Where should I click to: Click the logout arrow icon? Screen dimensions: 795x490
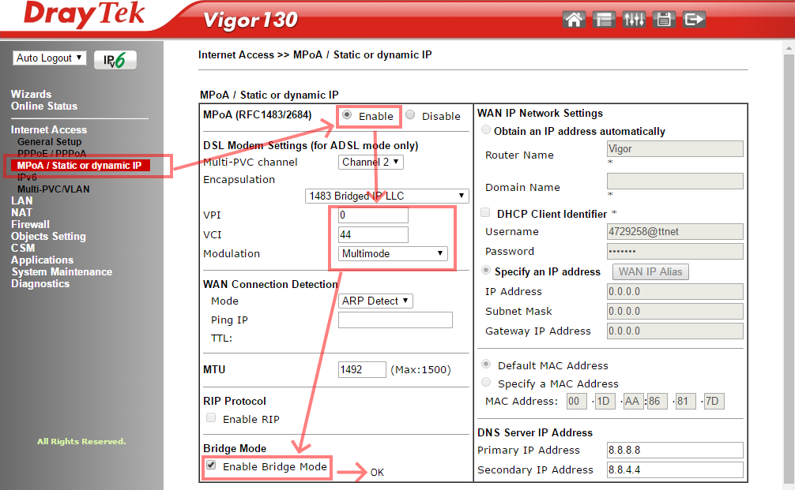693,19
